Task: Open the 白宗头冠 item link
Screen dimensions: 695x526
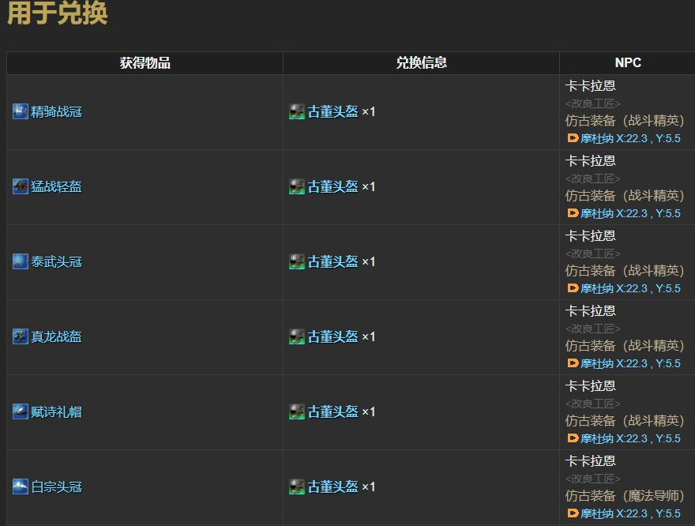Action: pyautogui.click(x=56, y=487)
